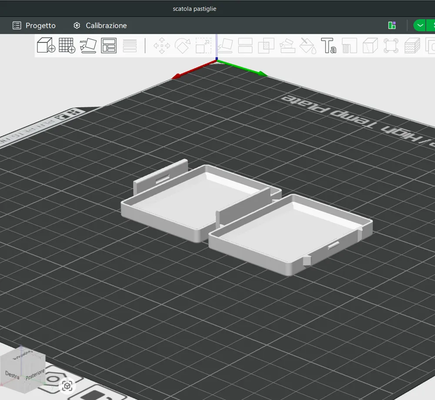Click the green plate layout icon
This screenshot has height=400, width=435.
[x=392, y=26]
